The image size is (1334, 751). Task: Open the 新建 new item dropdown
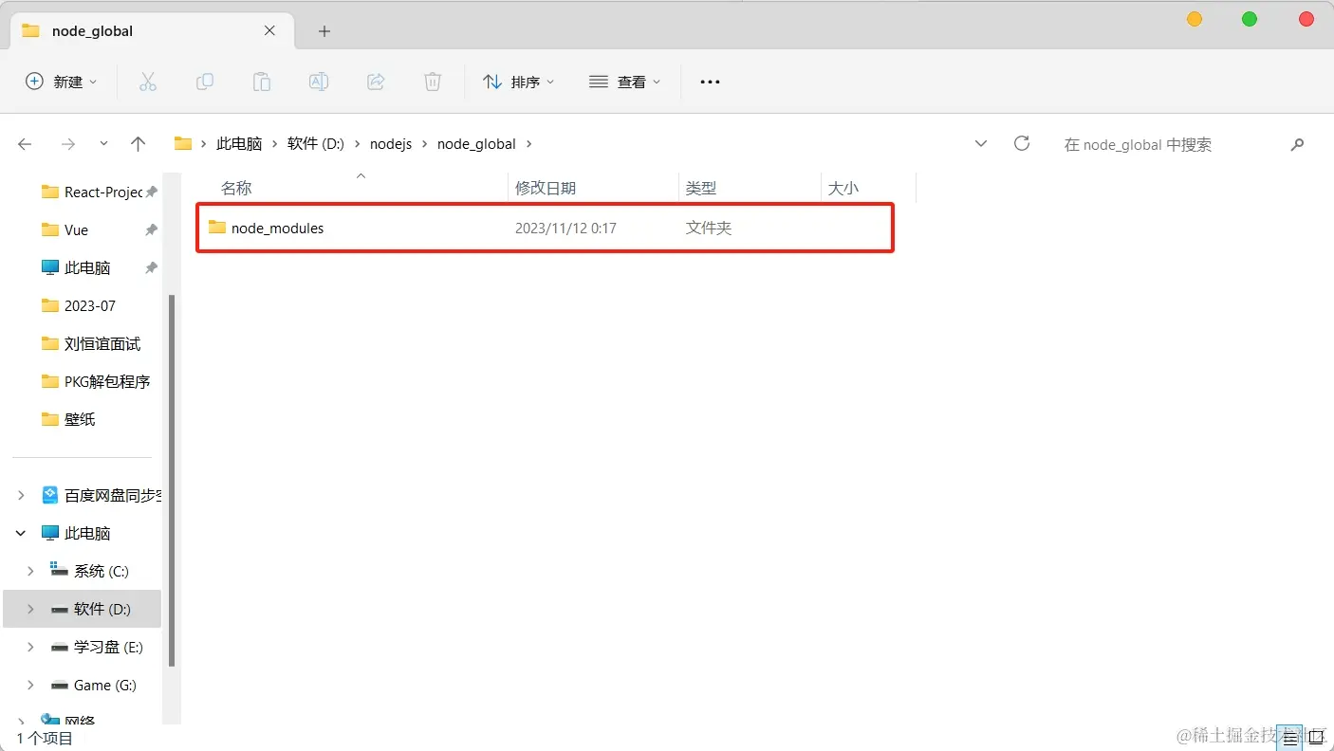pyautogui.click(x=62, y=82)
